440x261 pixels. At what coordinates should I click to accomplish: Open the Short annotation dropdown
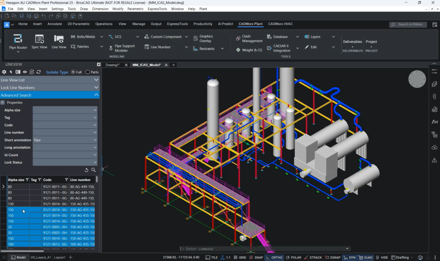(65, 140)
